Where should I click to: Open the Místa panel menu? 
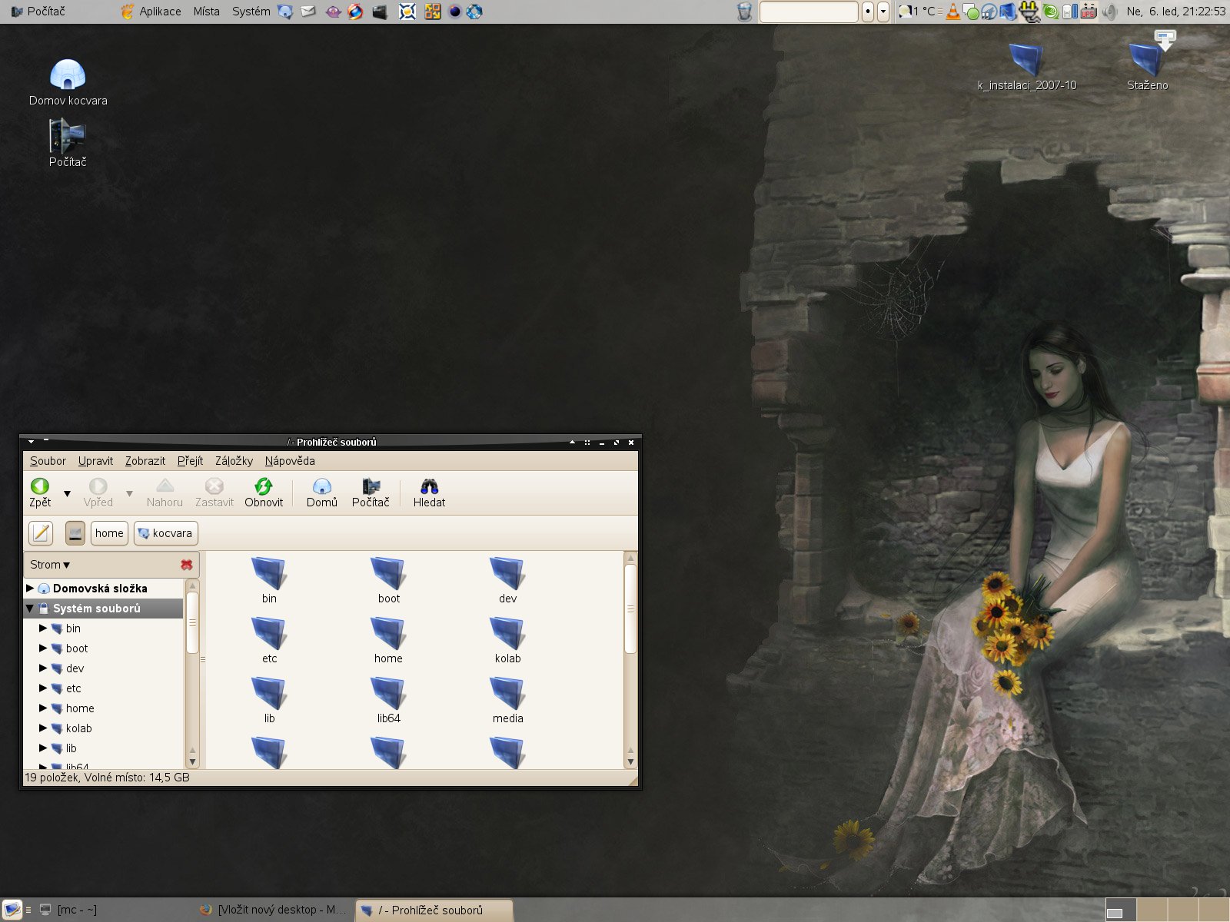tap(206, 12)
